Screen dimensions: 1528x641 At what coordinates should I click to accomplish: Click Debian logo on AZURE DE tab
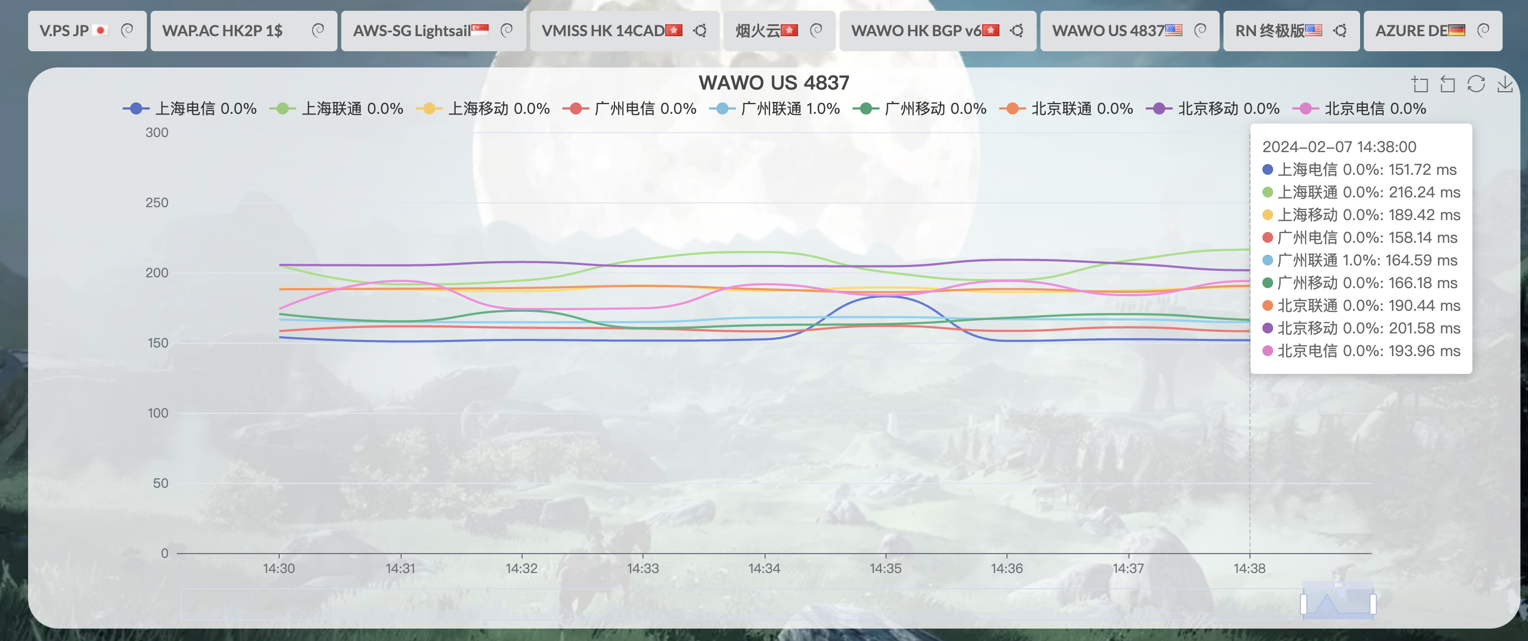(x=1483, y=30)
